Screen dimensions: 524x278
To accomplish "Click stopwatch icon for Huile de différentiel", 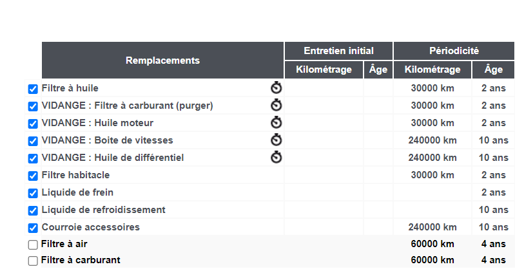I will point(277,157).
